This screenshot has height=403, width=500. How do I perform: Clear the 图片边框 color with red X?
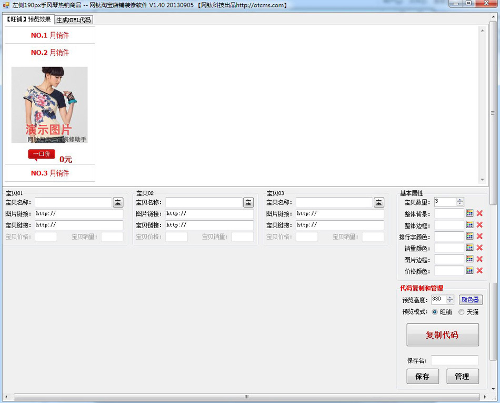point(479,259)
